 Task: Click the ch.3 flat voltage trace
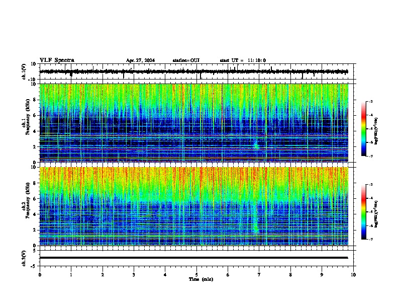[x=194, y=258]
